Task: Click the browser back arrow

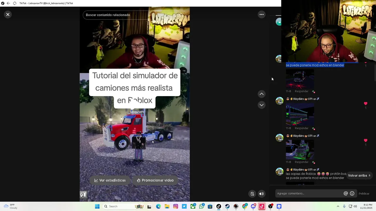Action: click(8, 3)
